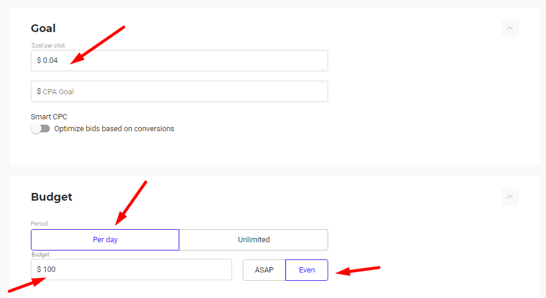Viewport: 546px width, 298px height.
Task: Click the dollar sign in budget amount field
Action: (x=39, y=270)
